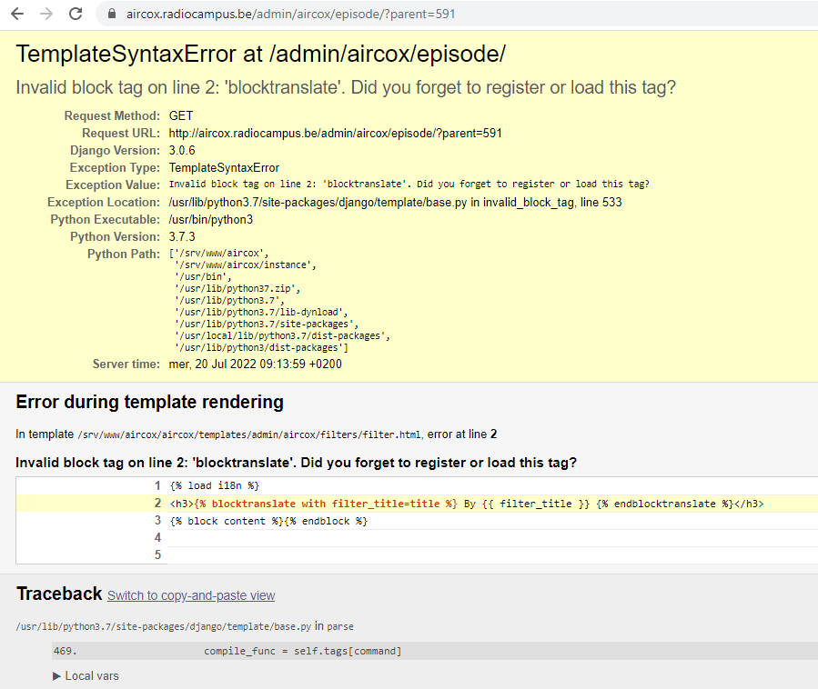Click the Exception Value message text
This screenshot has height=689, width=818.
pyautogui.click(x=409, y=185)
